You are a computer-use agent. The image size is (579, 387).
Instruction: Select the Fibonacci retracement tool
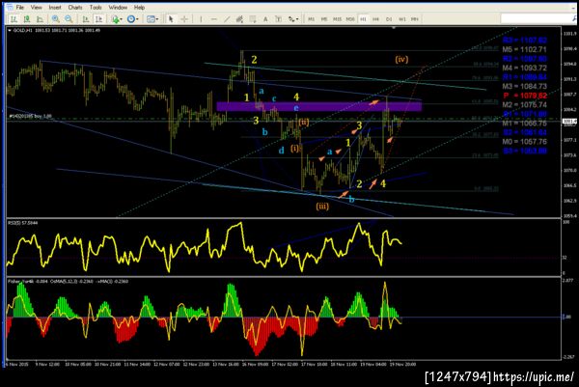pyautogui.click(x=253, y=19)
